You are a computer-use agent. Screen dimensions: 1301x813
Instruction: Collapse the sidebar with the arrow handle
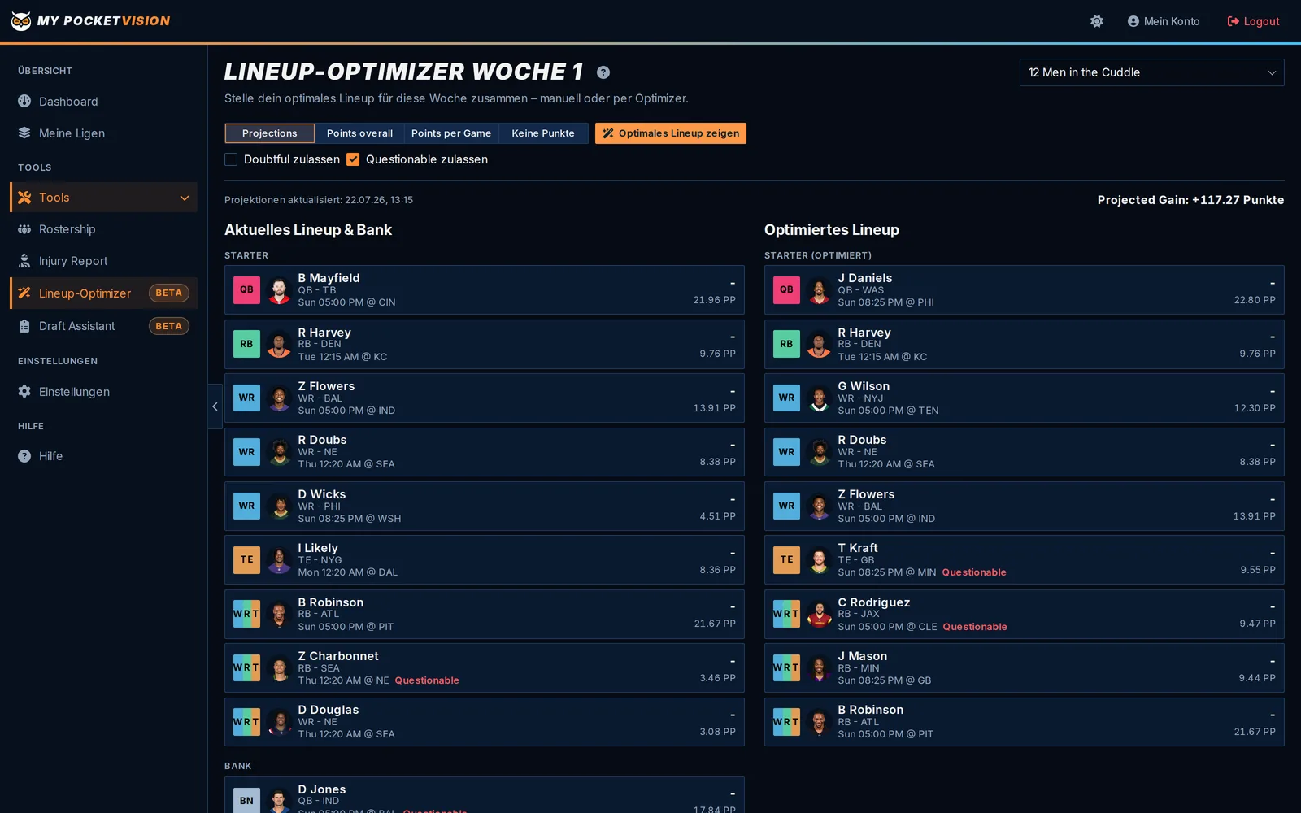click(215, 406)
